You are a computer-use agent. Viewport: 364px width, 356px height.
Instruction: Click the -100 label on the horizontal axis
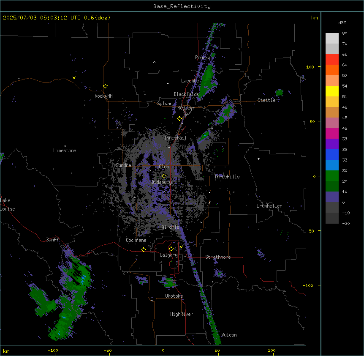(53, 350)
